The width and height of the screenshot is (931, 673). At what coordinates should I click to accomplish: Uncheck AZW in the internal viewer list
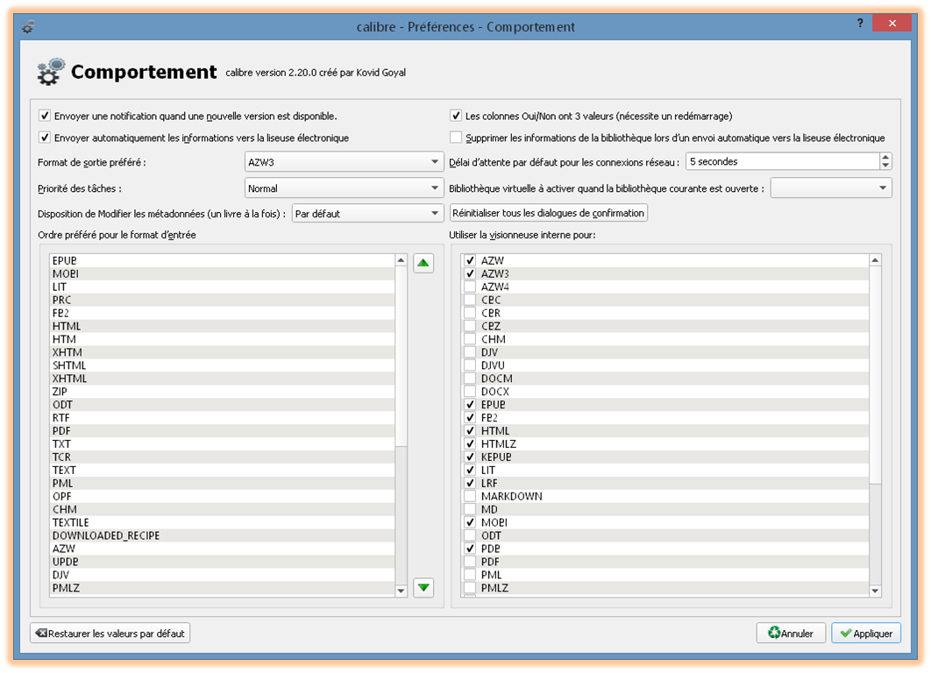tap(470, 260)
